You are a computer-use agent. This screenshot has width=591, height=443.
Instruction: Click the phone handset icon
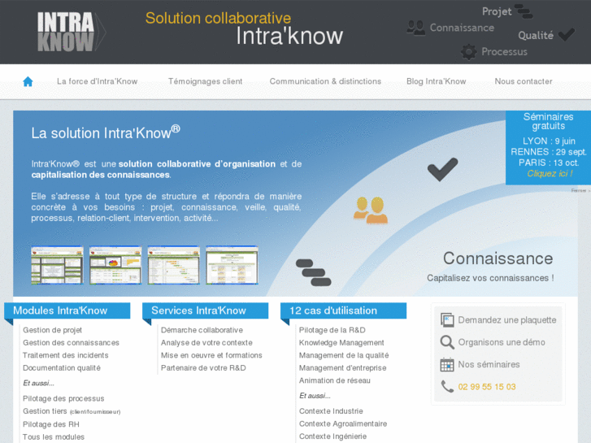(447, 386)
